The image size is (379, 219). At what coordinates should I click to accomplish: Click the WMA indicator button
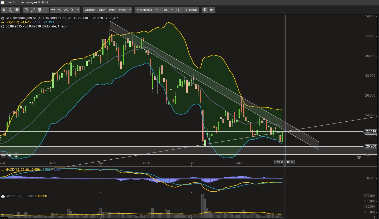(122, 10)
